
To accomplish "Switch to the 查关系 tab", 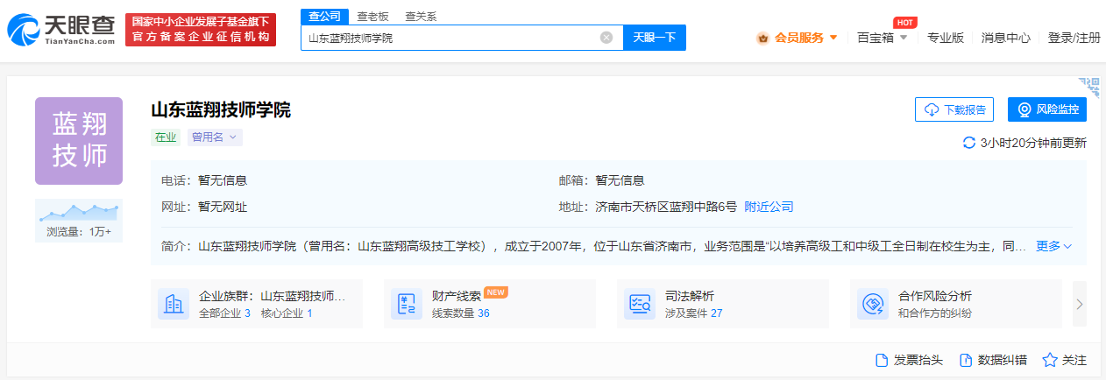I will (421, 17).
